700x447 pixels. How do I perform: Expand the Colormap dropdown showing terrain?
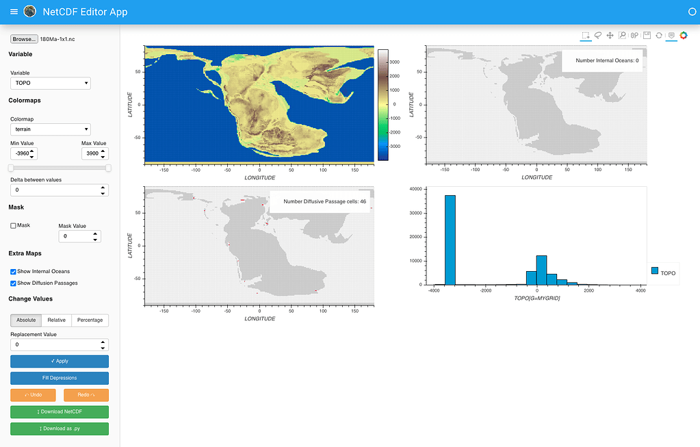[x=51, y=129]
